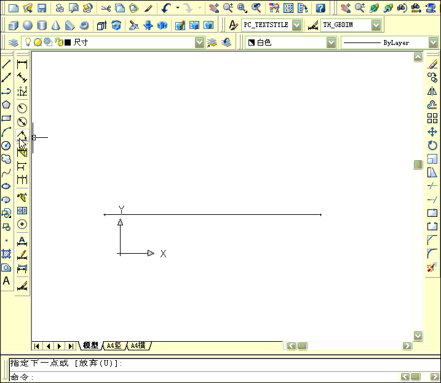
Task: Choose the Radius Dimension tool
Action: (22, 108)
